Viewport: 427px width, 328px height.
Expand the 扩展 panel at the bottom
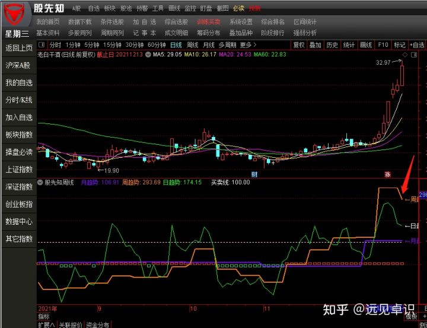47,324
